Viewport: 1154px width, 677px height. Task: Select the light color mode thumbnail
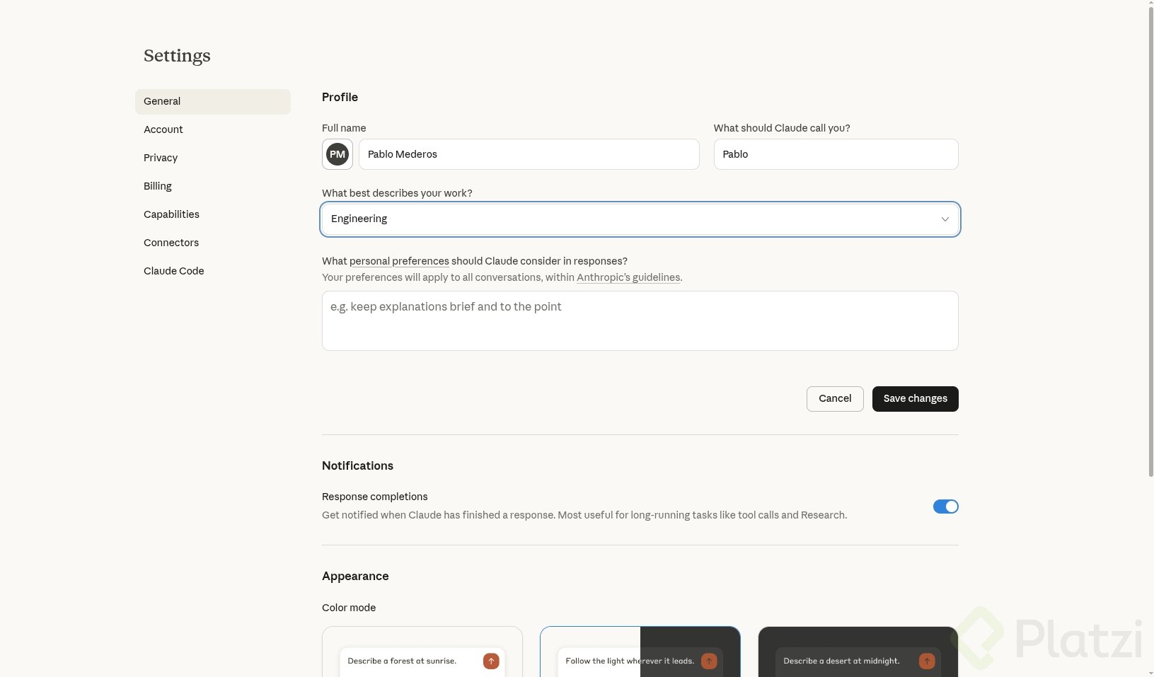pos(422,652)
